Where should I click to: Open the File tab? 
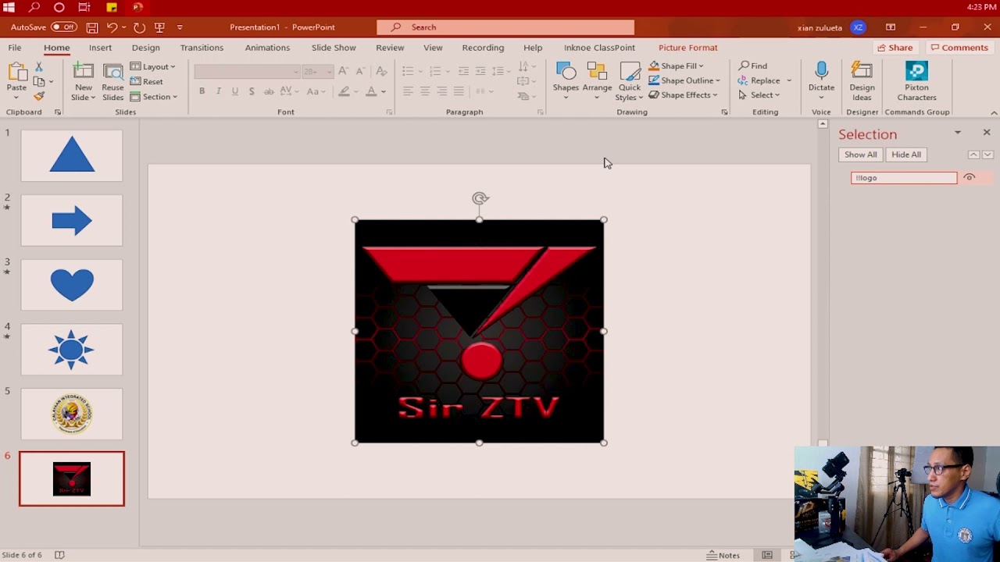[15, 48]
